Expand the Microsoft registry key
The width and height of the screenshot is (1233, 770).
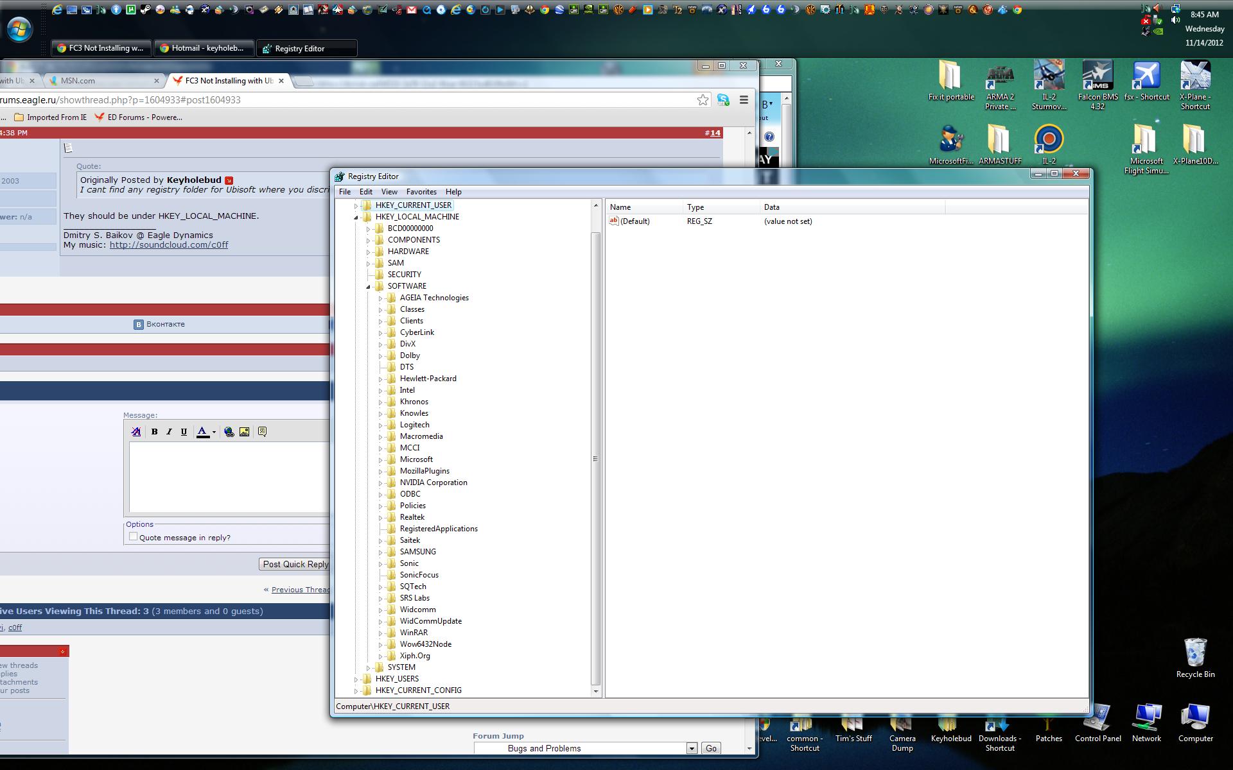coord(381,459)
